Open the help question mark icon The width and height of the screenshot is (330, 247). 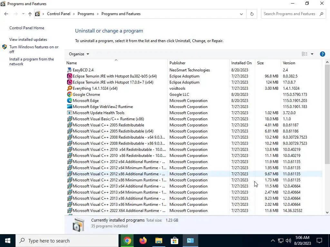click(322, 54)
